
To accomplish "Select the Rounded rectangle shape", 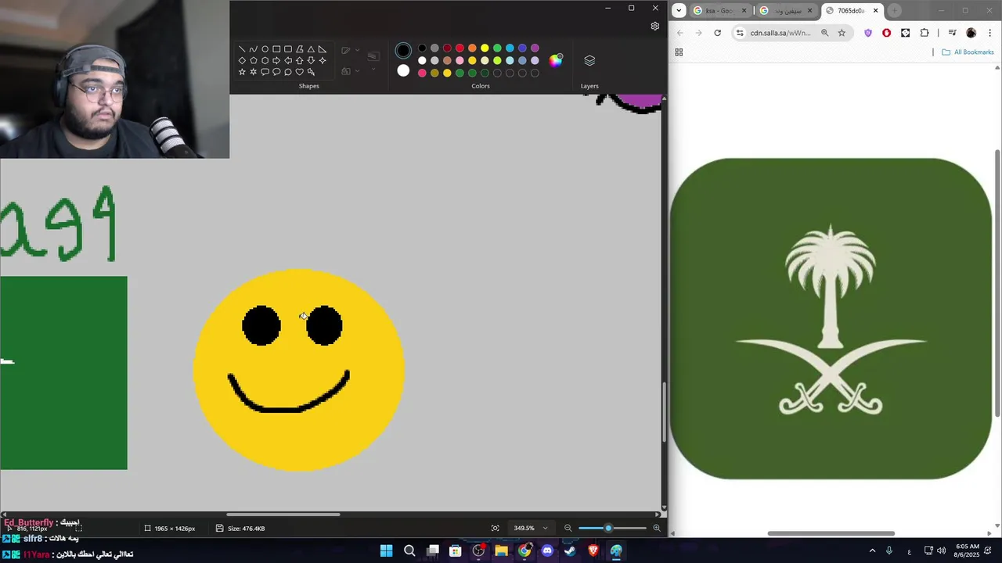I will pos(288,48).
